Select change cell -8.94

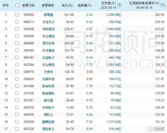(89, 129)
